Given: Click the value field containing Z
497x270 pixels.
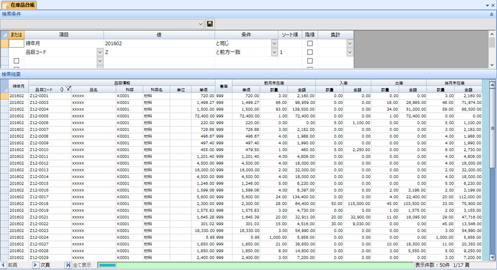Looking at the screenshot, I should pos(159,52).
